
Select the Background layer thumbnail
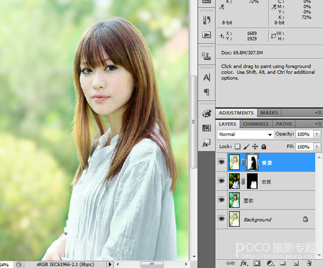click(x=234, y=219)
